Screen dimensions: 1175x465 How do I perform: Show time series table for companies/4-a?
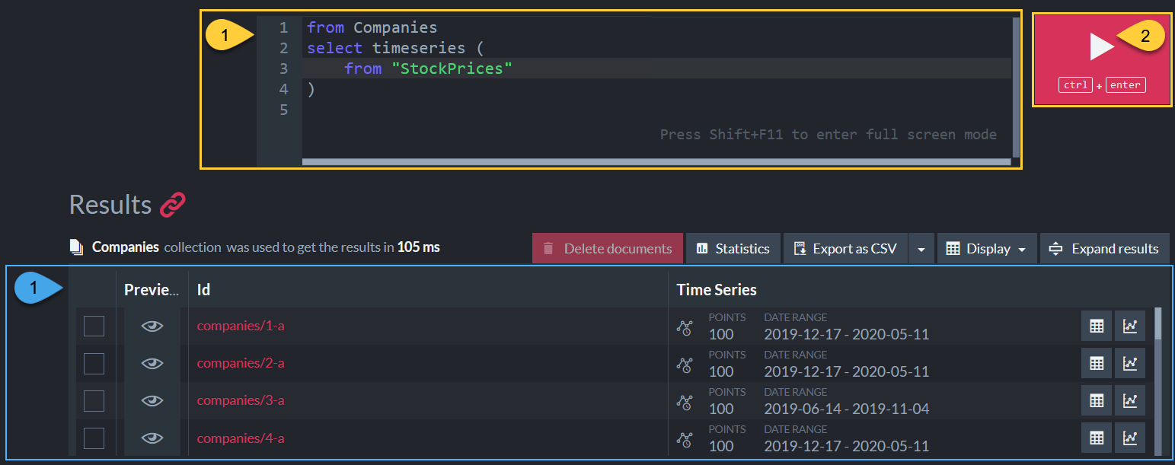point(1097,438)
